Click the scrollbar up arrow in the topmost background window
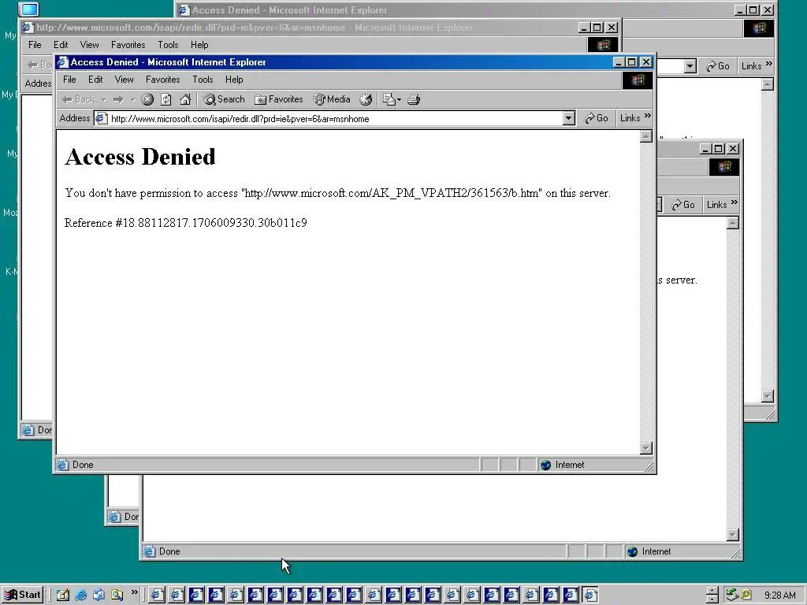 768,84
